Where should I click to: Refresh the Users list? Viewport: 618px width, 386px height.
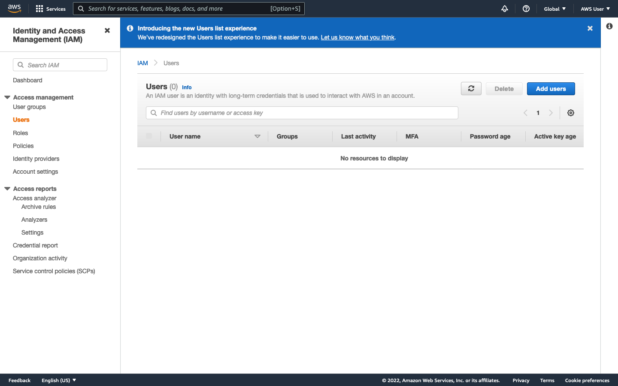pyautogui.click(x=471, y=88)
